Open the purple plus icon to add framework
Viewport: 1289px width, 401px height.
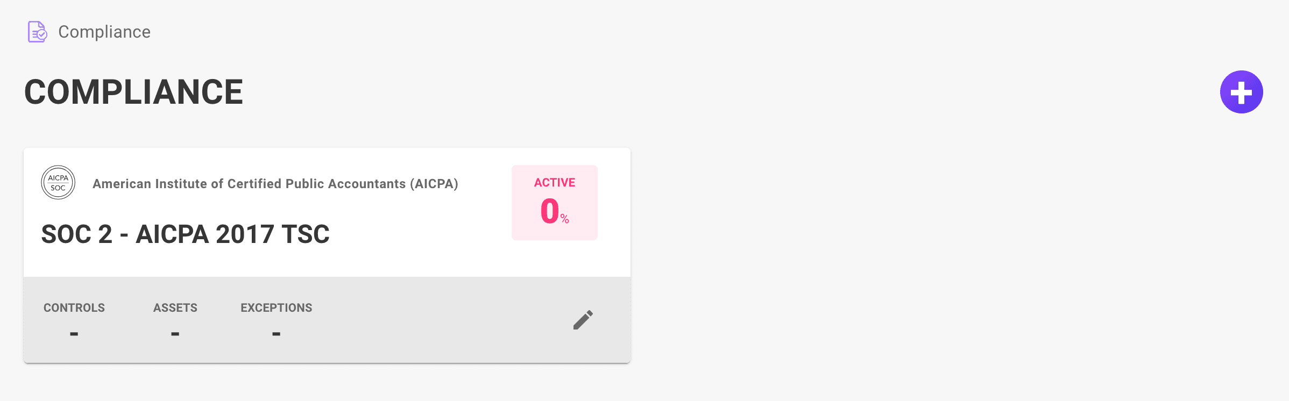click(x=1242, y=91)
